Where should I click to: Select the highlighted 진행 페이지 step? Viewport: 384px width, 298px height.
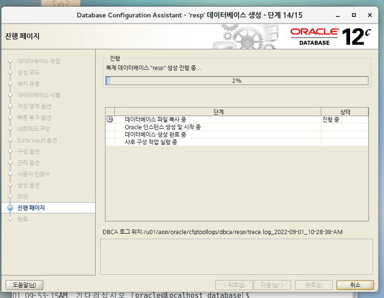tap(48, 208)
